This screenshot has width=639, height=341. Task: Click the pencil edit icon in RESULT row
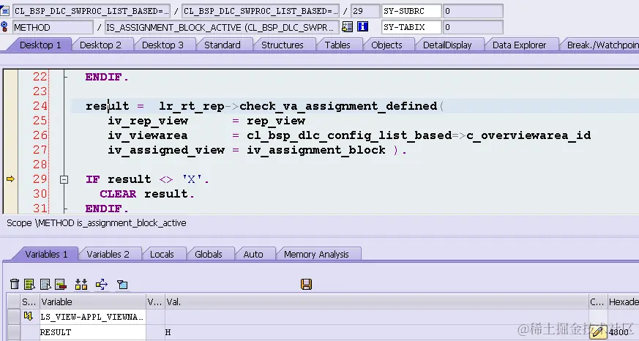[597, 332]
